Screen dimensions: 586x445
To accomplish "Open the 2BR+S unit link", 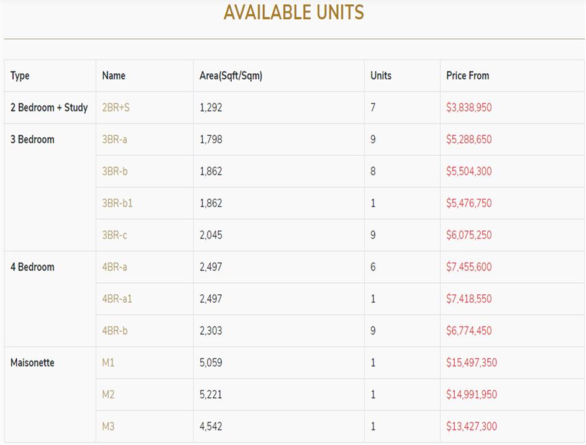I will [x=116, y=107].
